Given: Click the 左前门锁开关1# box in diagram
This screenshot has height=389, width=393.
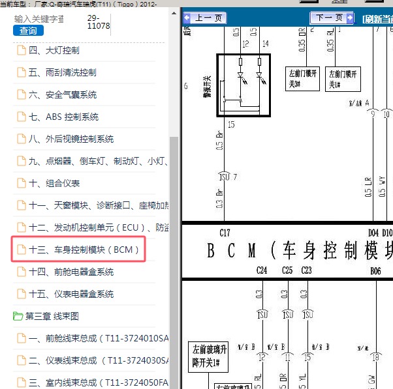Looking at the screenshot, I should (343, 79).
